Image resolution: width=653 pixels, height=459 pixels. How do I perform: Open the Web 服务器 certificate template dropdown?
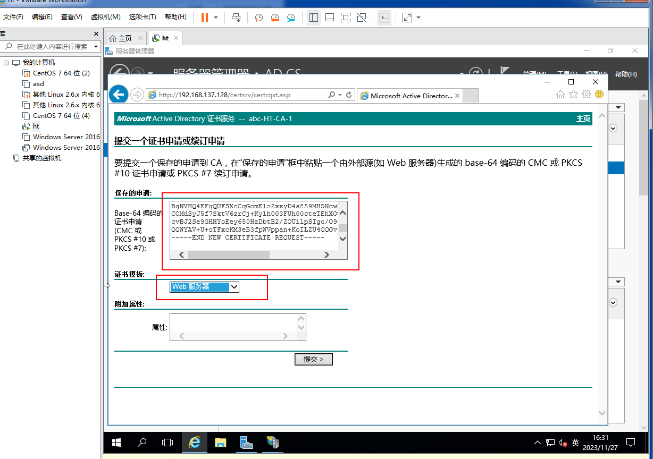coord(205,287)
